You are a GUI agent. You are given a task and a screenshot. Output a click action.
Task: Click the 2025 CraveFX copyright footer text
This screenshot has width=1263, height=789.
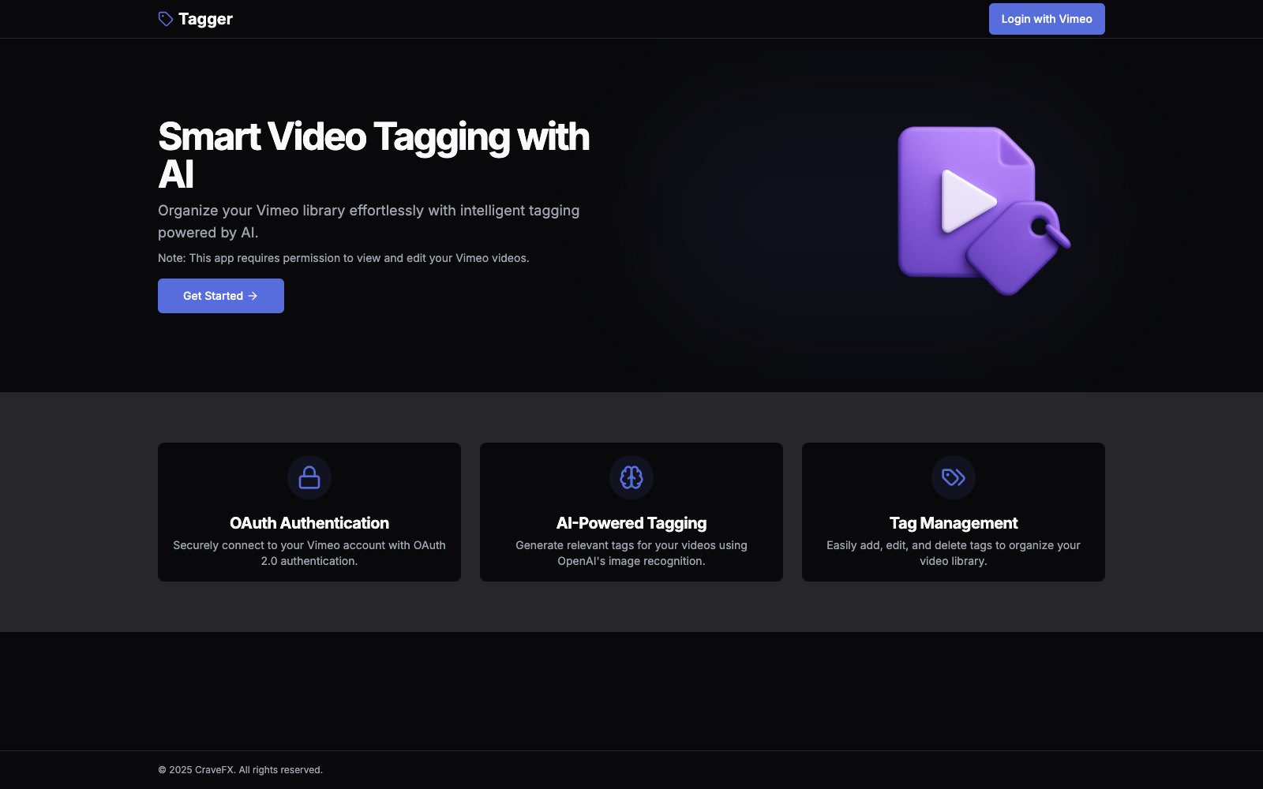click(241, 770)
